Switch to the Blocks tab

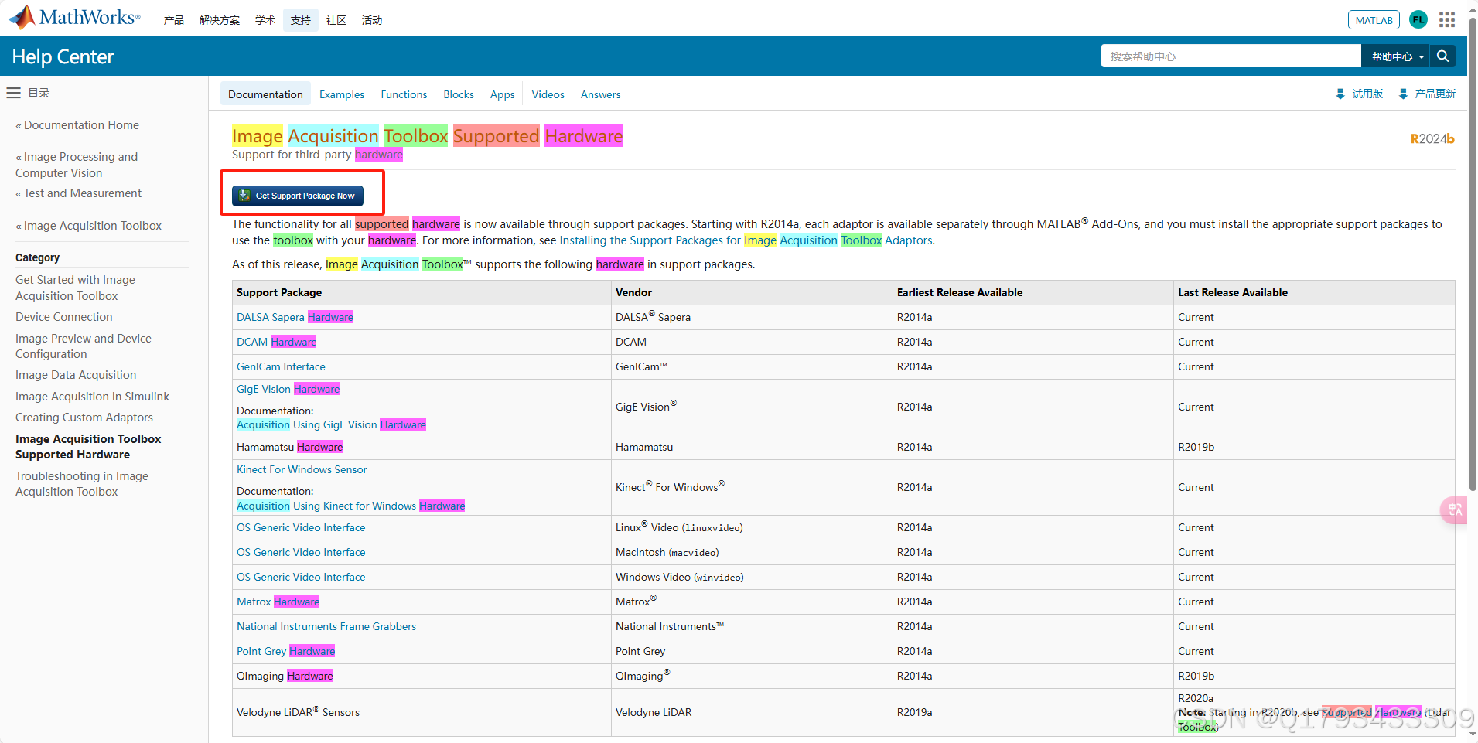tap(459, 94)
